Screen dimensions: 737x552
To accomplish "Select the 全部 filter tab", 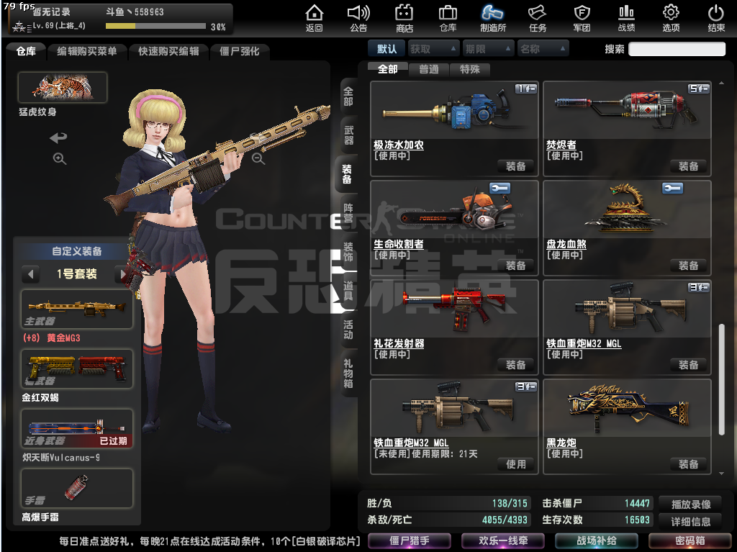I will (x=388, y=69).
